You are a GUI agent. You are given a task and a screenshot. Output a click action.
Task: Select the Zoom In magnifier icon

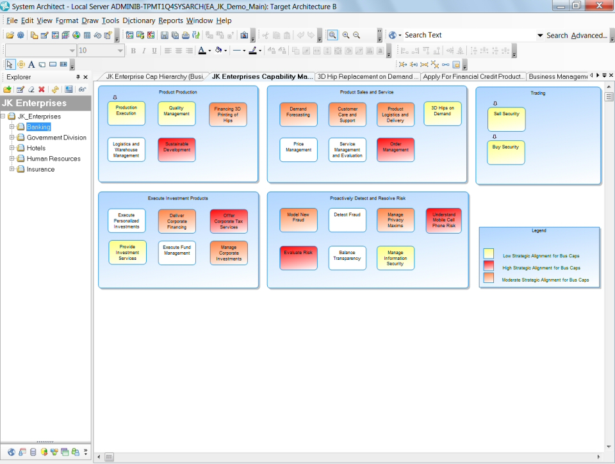tap(346, 35)
